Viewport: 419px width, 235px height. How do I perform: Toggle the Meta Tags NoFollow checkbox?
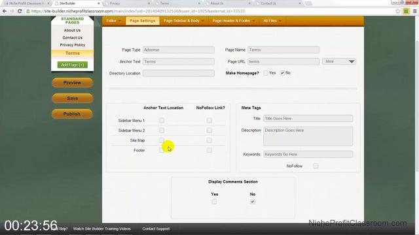pos(316,166)
